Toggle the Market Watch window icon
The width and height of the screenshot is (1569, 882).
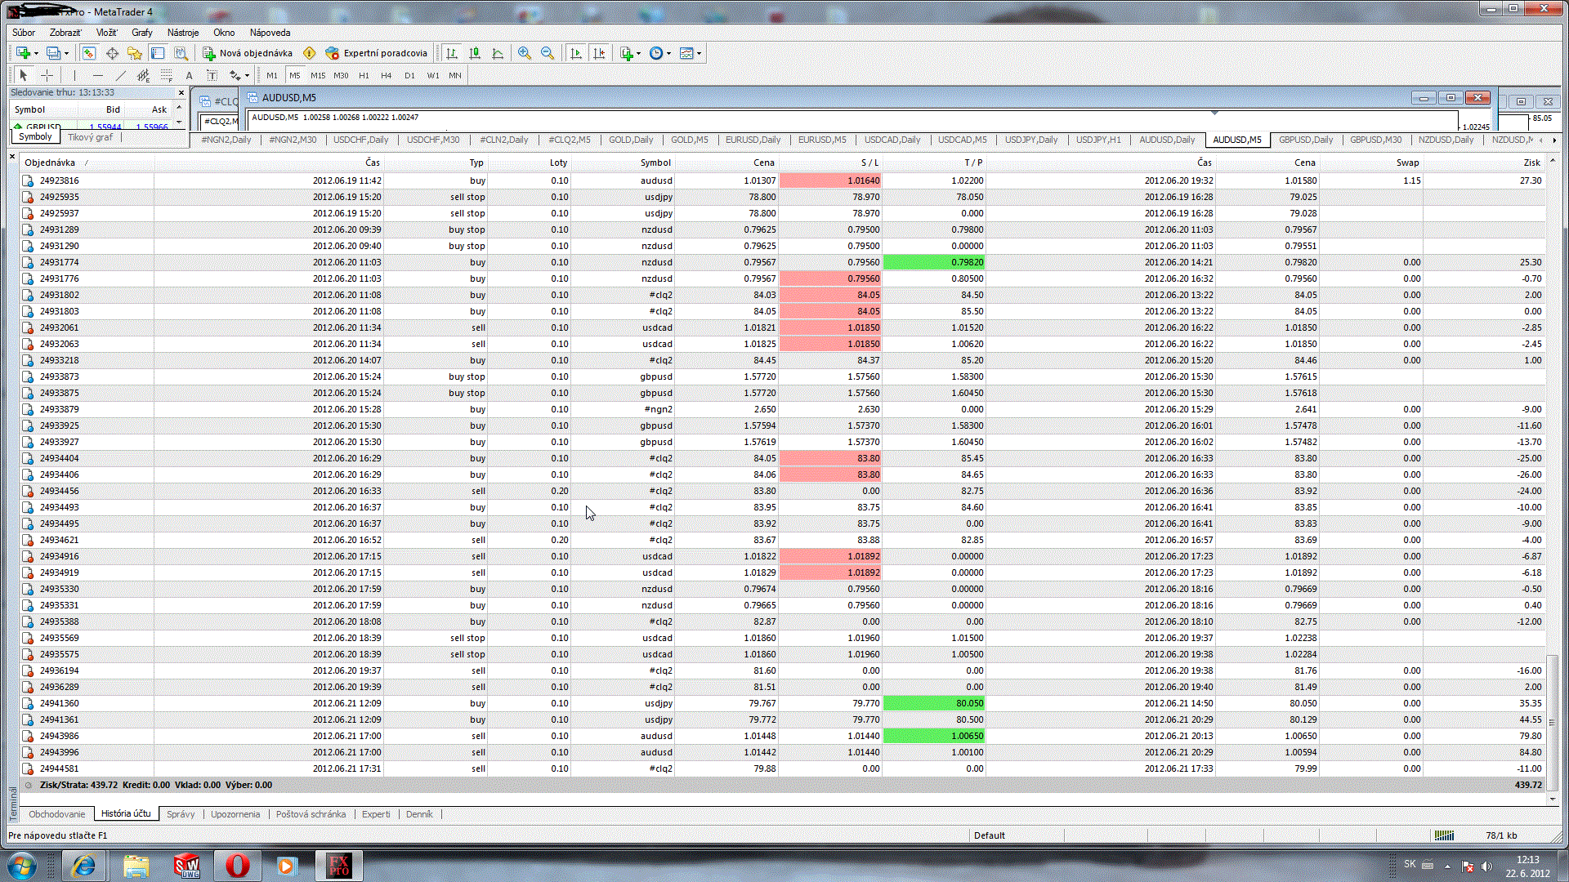click(89, 53)
